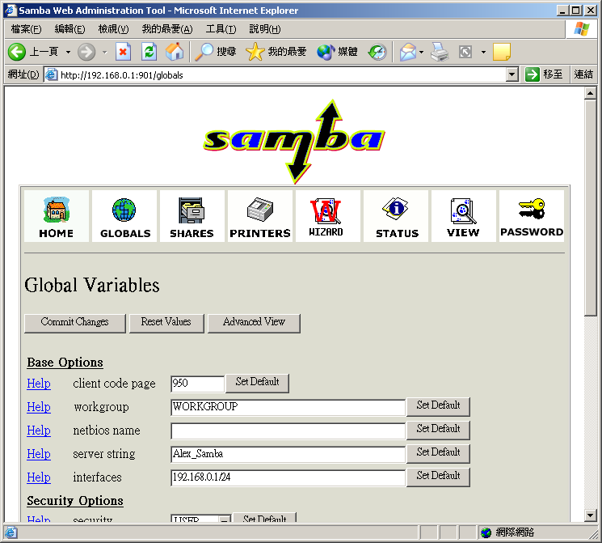Refresh the page with the refresh icon
This screenshot has height=543, width=602.
(149, 52)
